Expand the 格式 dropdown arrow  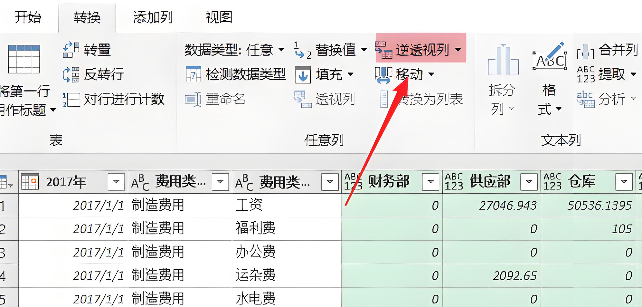point(558,109)
